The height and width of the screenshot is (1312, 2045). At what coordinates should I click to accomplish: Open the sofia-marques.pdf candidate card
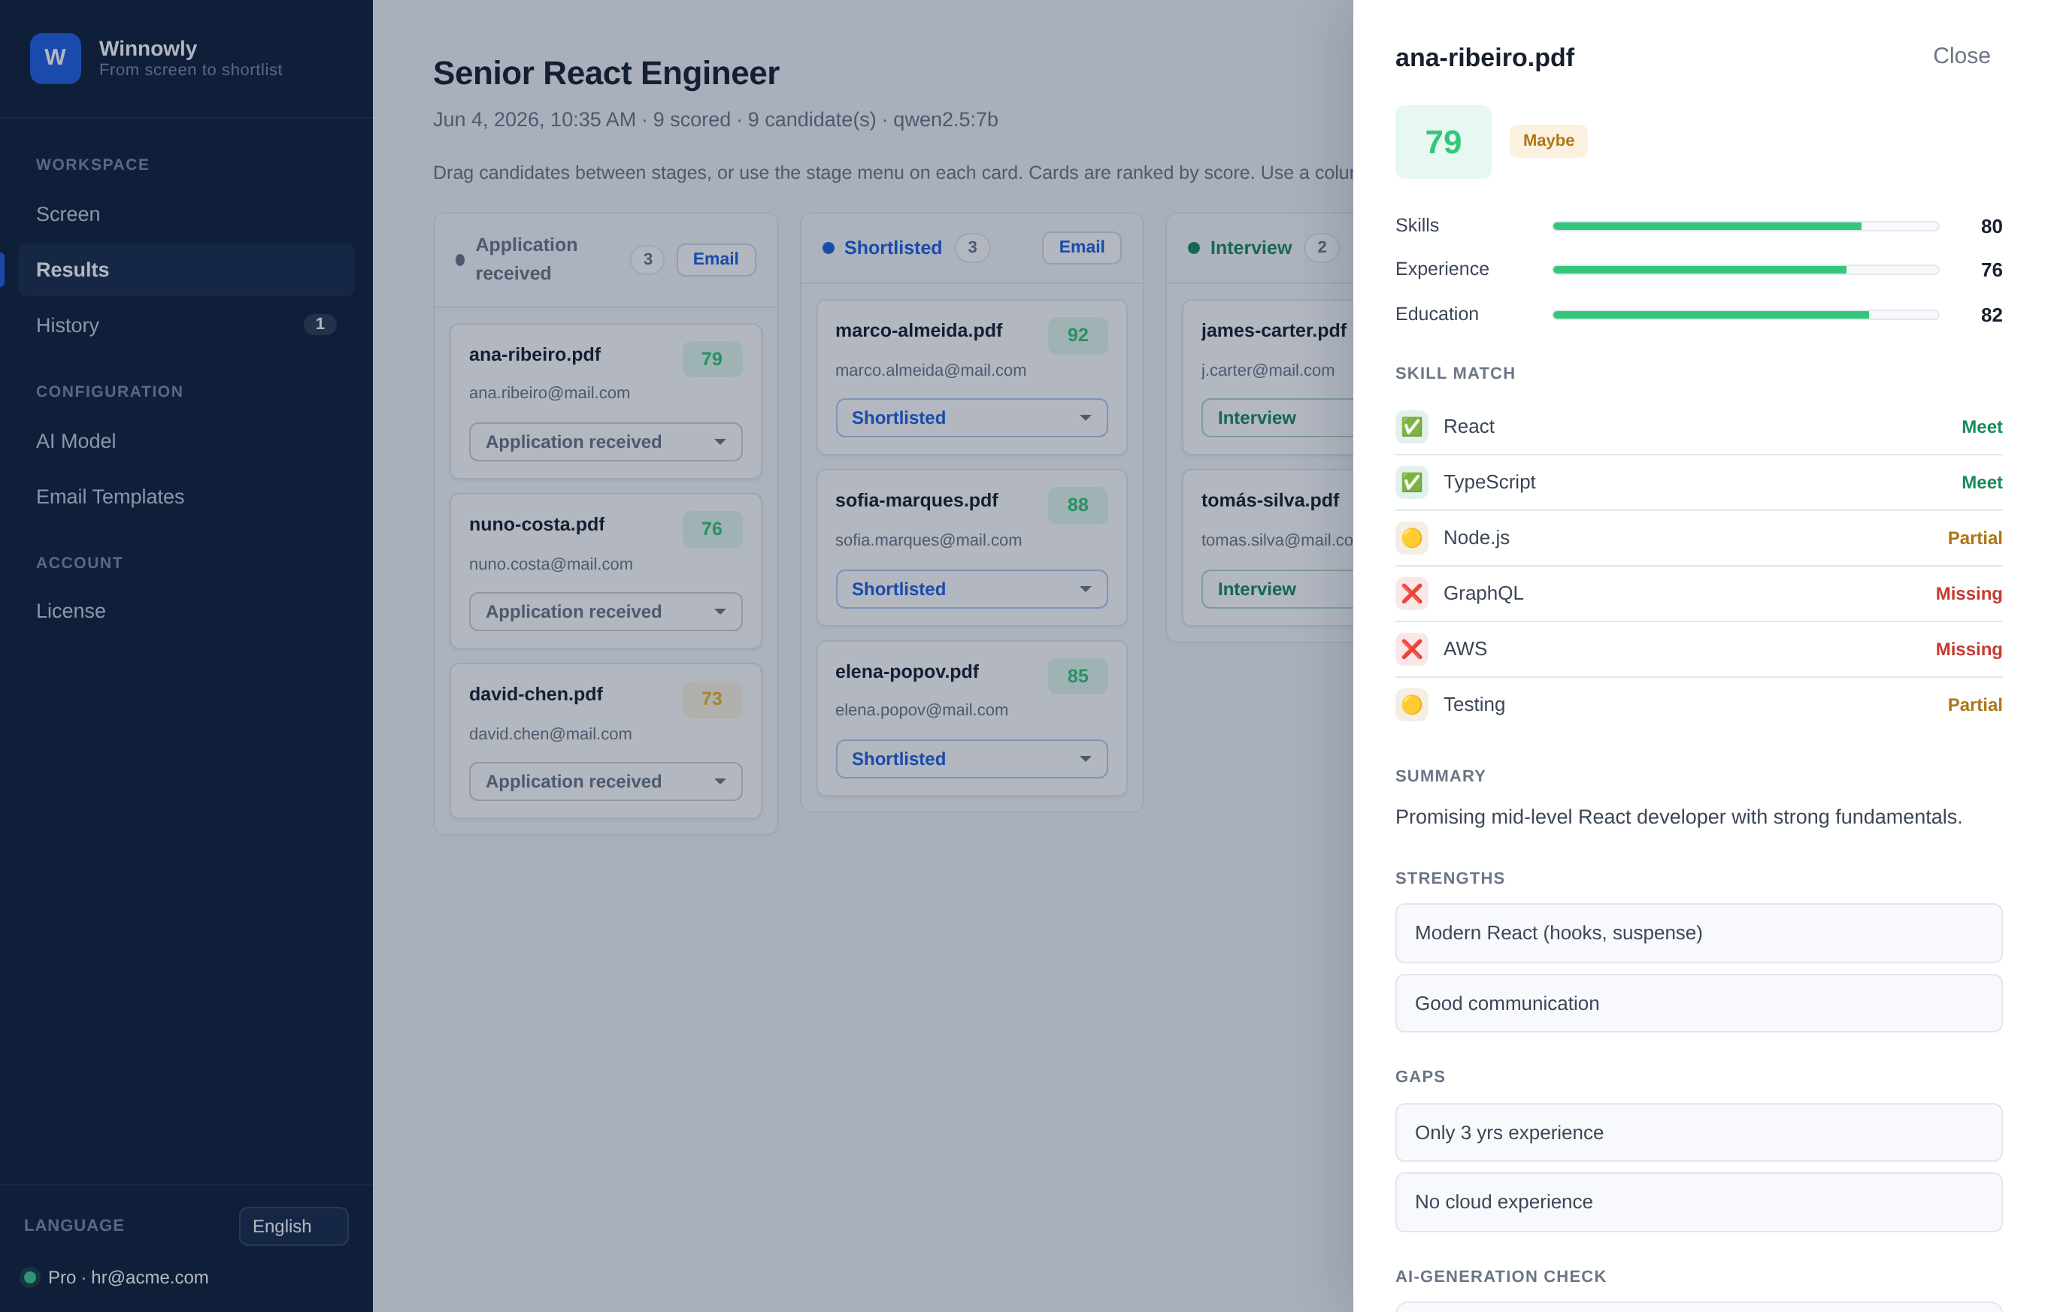971,548
